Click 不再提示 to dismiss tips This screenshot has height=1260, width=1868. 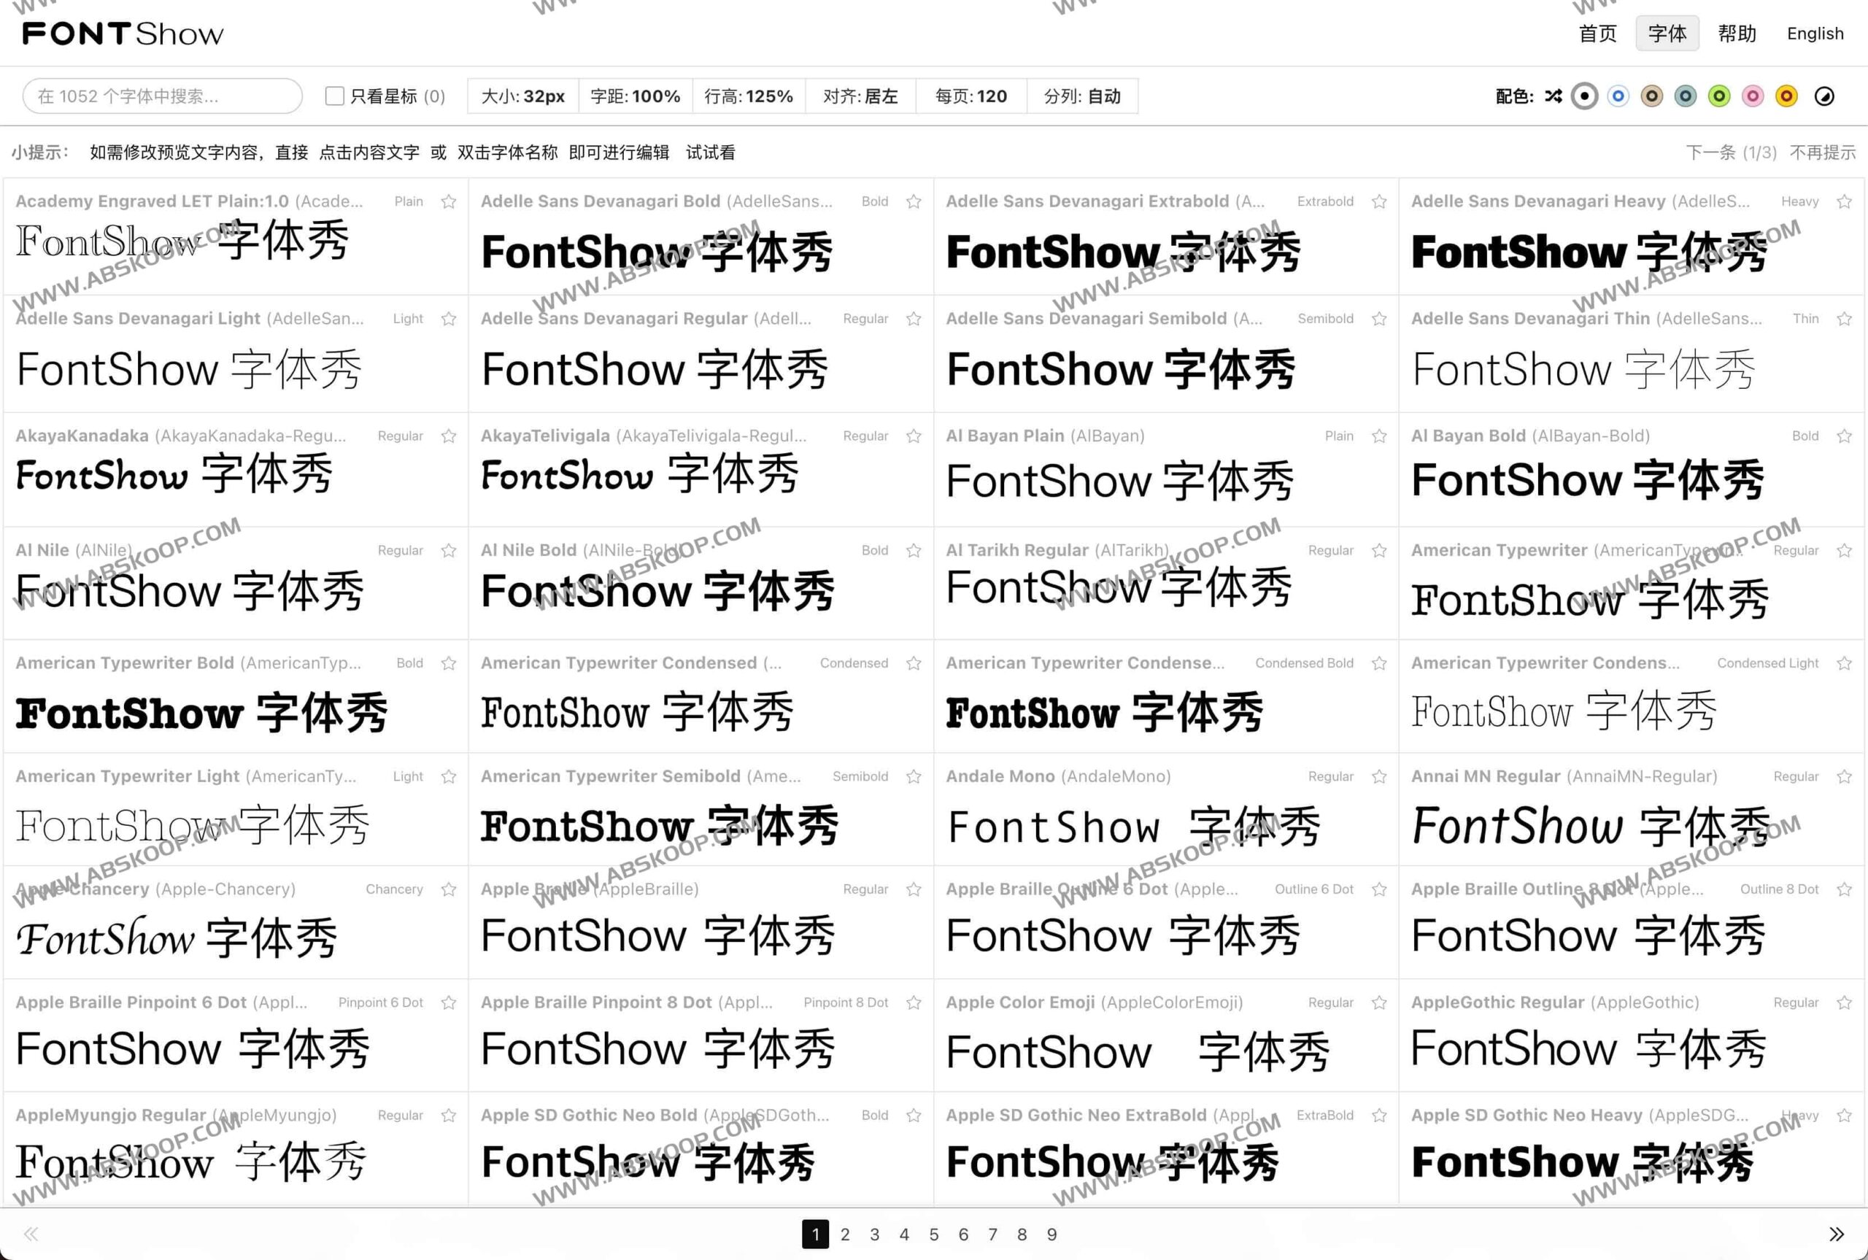pyautogui.click(x=1822, y=152)
